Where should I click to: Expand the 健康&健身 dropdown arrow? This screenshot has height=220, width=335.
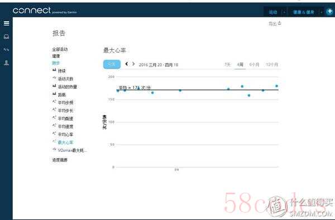point(321,12)
